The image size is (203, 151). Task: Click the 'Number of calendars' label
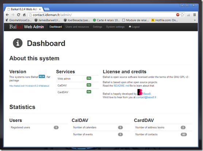(85, 127)
